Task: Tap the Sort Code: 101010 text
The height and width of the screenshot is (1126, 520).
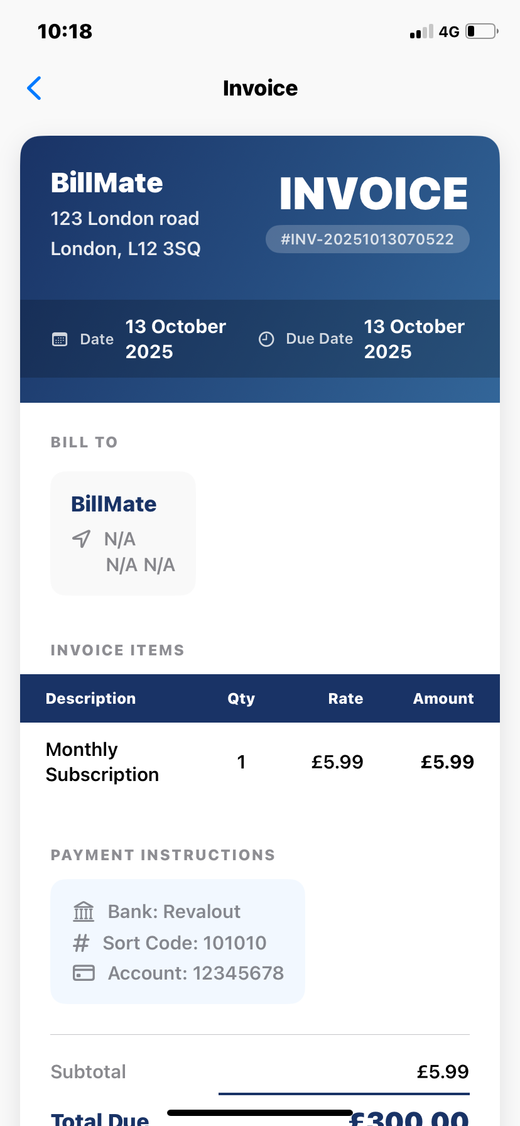Action: point(185,943)
